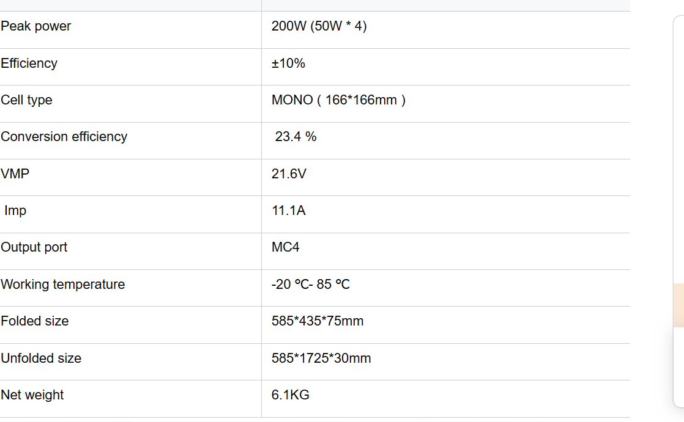Click the "VMP" row label
This screenshot has height=422, width=684.
click(x=15, y=174)
